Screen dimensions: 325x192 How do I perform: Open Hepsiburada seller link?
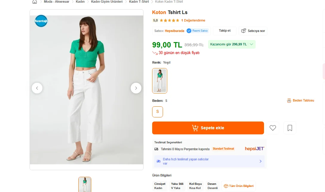point(174,31)
